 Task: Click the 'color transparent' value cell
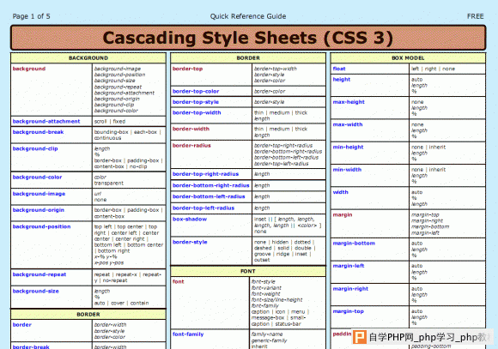pyautogui.click(x=130, y=180)
